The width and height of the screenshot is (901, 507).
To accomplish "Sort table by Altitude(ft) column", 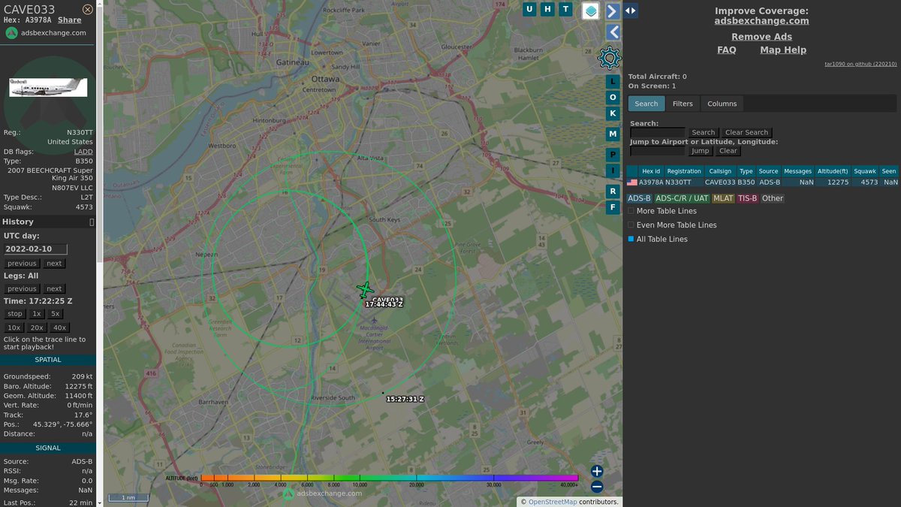I will click(x=833, y=171).
